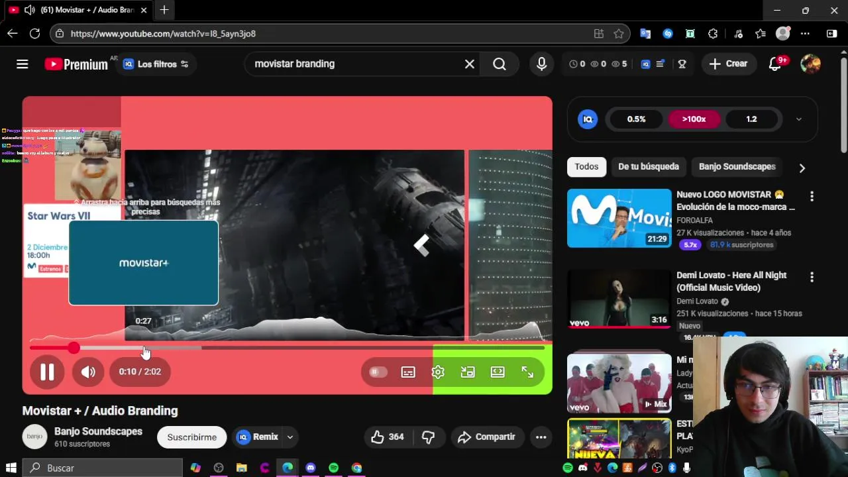Mute the video volume
This screenshot has height=477, width=848.
88,372
